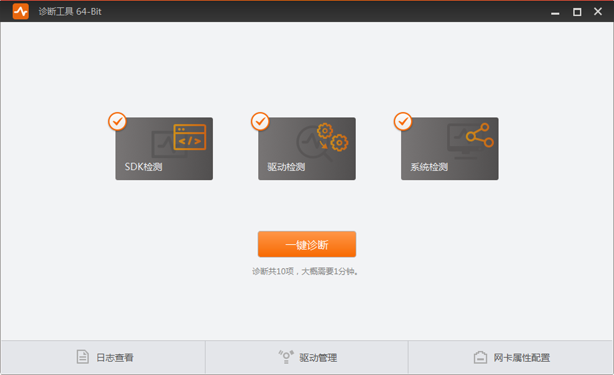Open the 网卡属性配置 tab
614x375 pixels.
coord(522,357)
